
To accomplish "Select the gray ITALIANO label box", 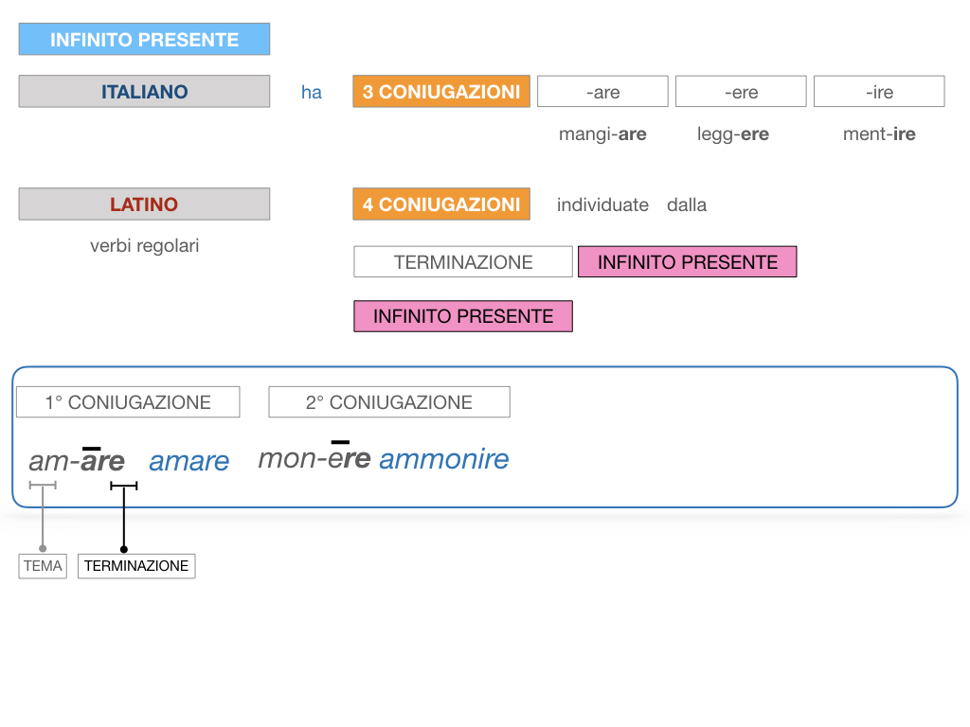I will (x=144, y=92).
